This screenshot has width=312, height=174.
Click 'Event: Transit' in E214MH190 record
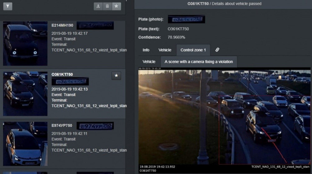click(63, 39)
